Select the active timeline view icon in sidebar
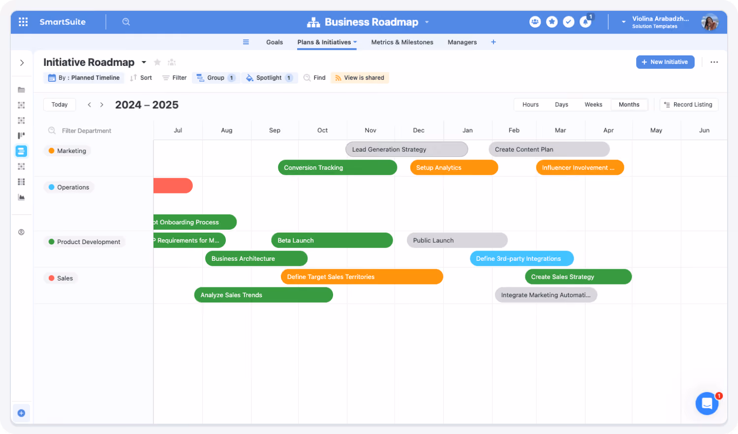This screenshot has width=738, height=434. point(21,151)
